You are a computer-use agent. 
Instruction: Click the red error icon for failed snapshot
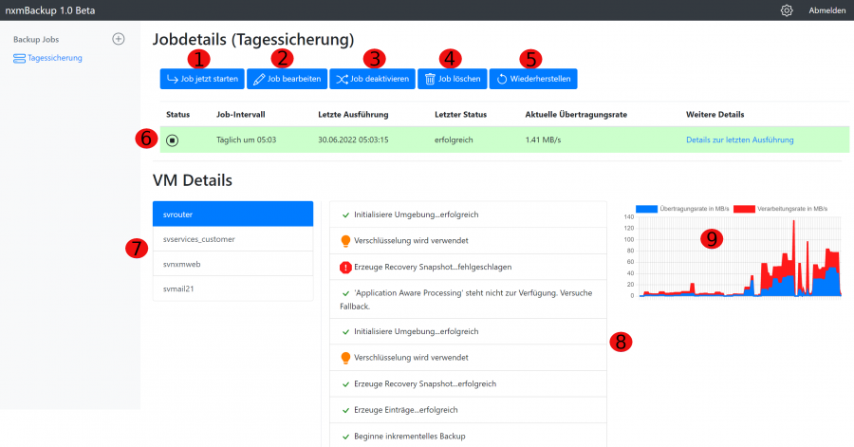click(345, 268)
